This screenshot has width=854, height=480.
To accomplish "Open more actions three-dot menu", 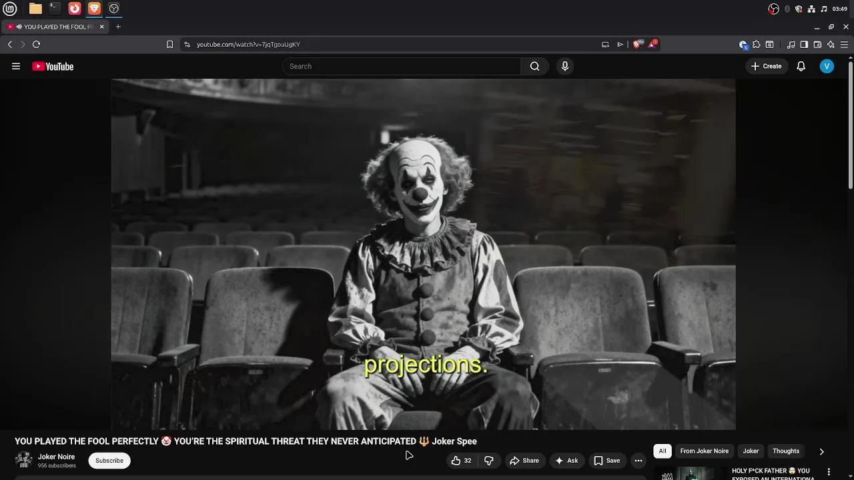I will tap(638, 461).
